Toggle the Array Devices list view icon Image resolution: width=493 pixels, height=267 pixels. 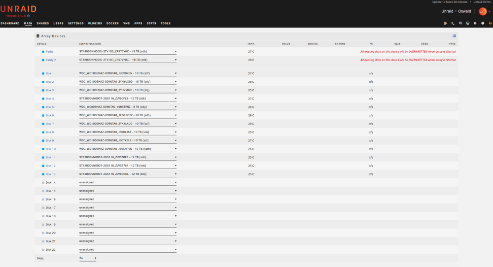[x=455, y=36]
